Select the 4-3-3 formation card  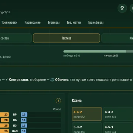(118, 114)
